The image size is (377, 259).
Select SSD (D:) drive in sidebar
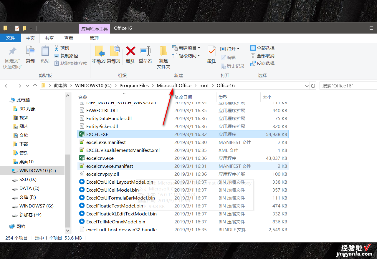click(x=28, y=179)
